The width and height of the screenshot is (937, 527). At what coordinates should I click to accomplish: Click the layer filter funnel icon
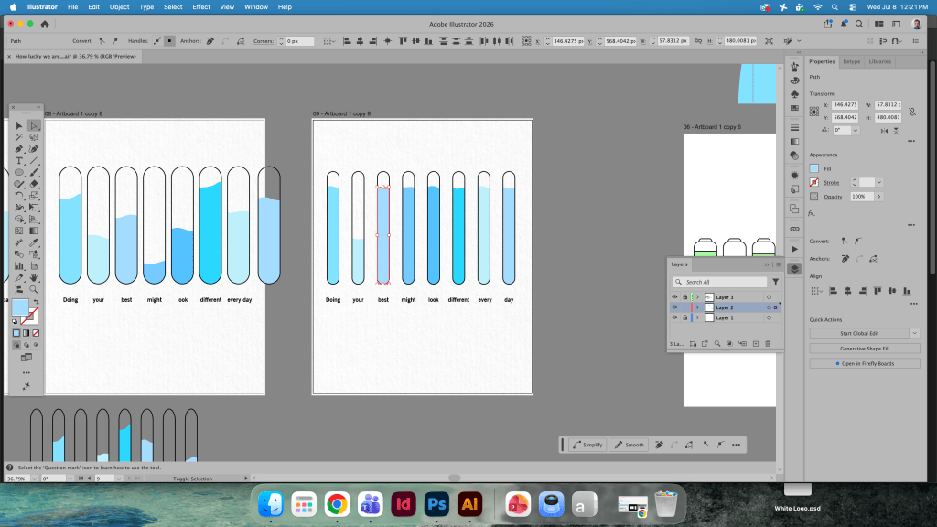click(775, 282)
